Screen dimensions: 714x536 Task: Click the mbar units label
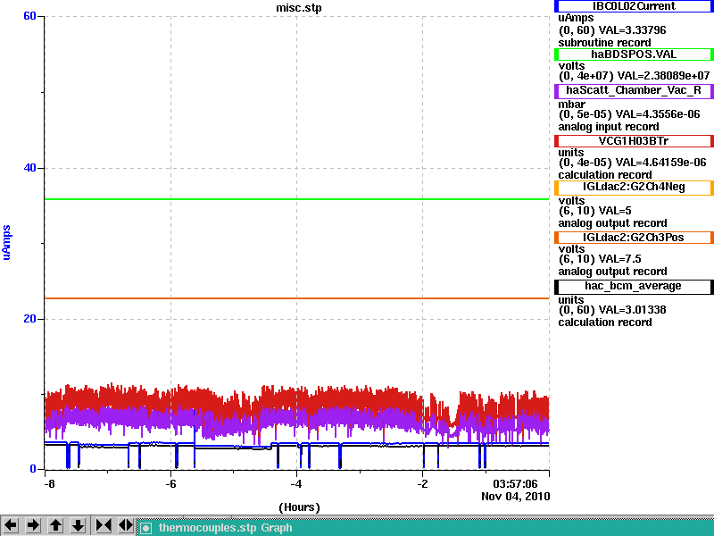coord(571,105)
